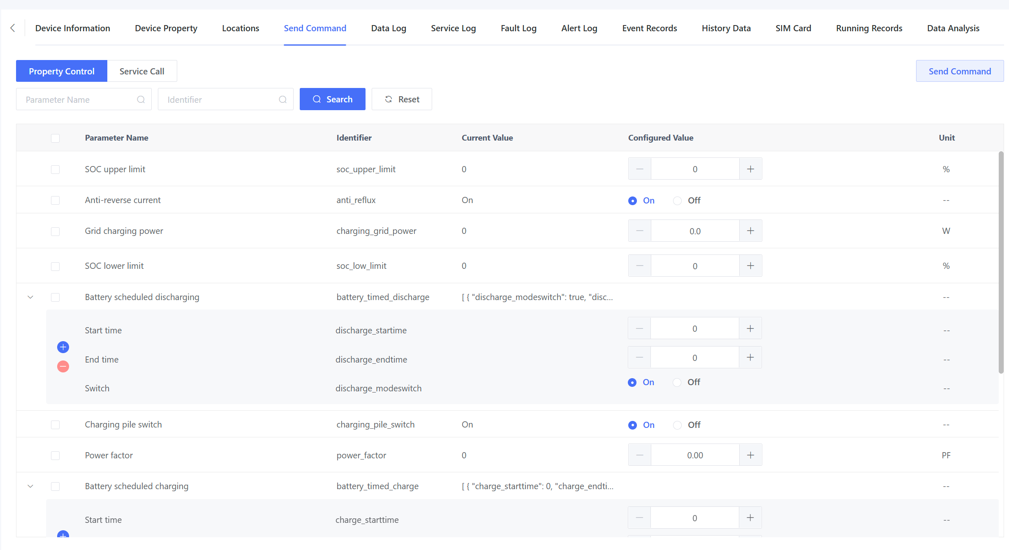The image size is (1009, 550).
Task: Click the Send Command button at right
Action: click(x=959, y=71)
